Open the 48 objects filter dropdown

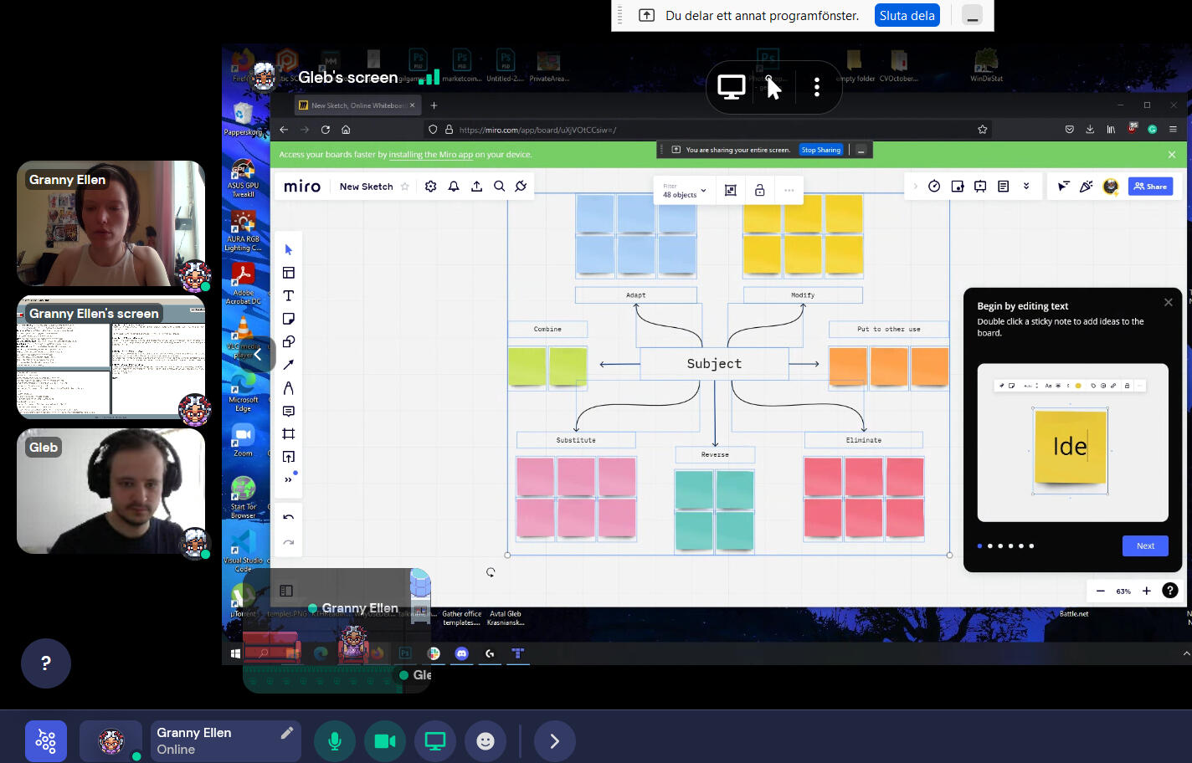click(x=684, y=191)
